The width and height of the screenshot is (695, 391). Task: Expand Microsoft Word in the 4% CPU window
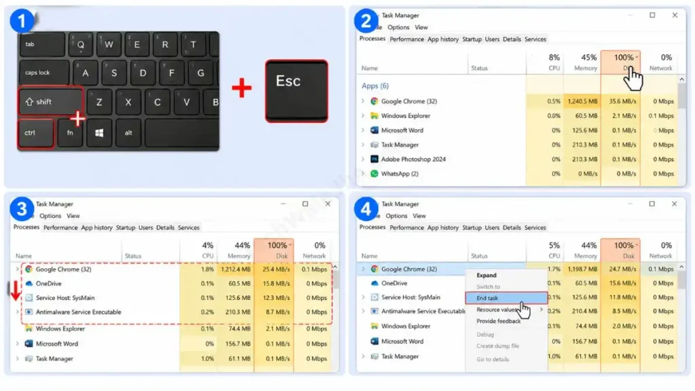pos(17,343)
